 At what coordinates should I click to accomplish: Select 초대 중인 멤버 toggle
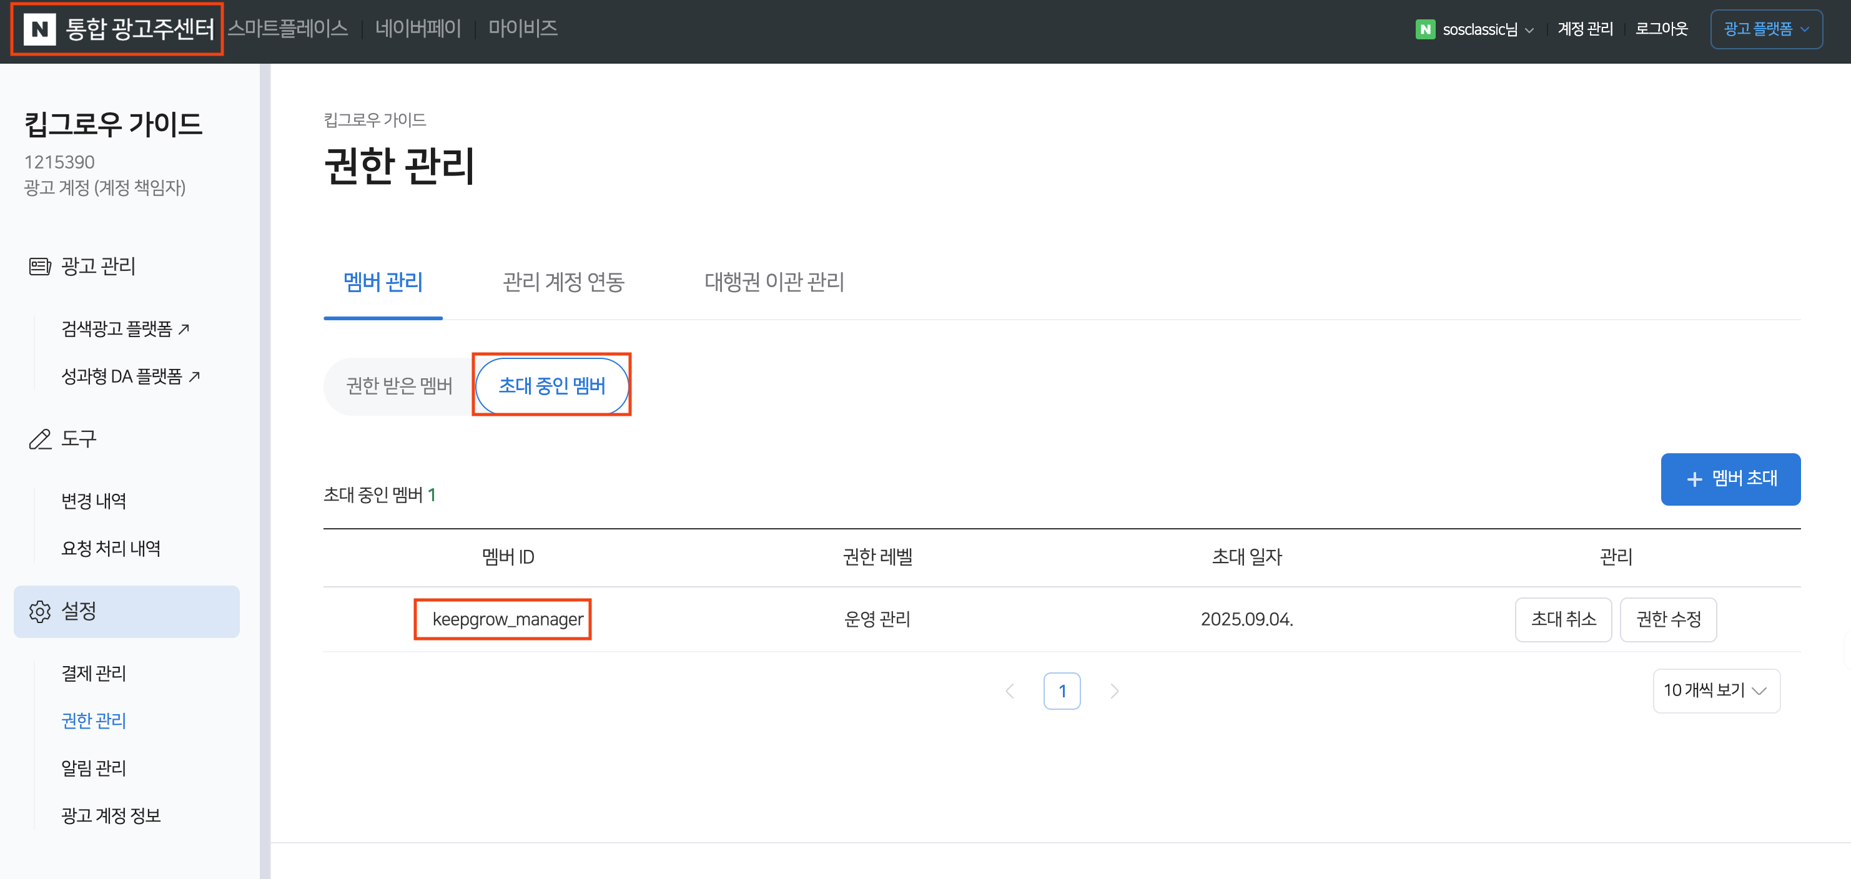551,386
